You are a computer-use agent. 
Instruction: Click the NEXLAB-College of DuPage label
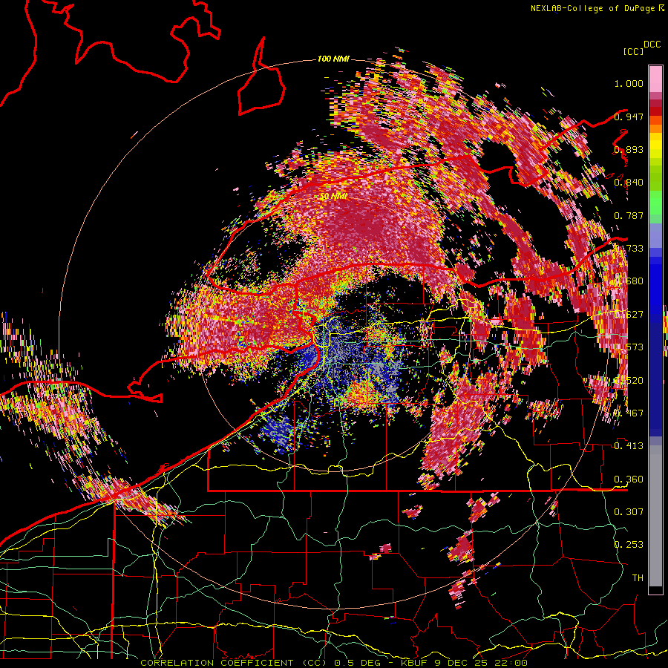pos(594,8)
